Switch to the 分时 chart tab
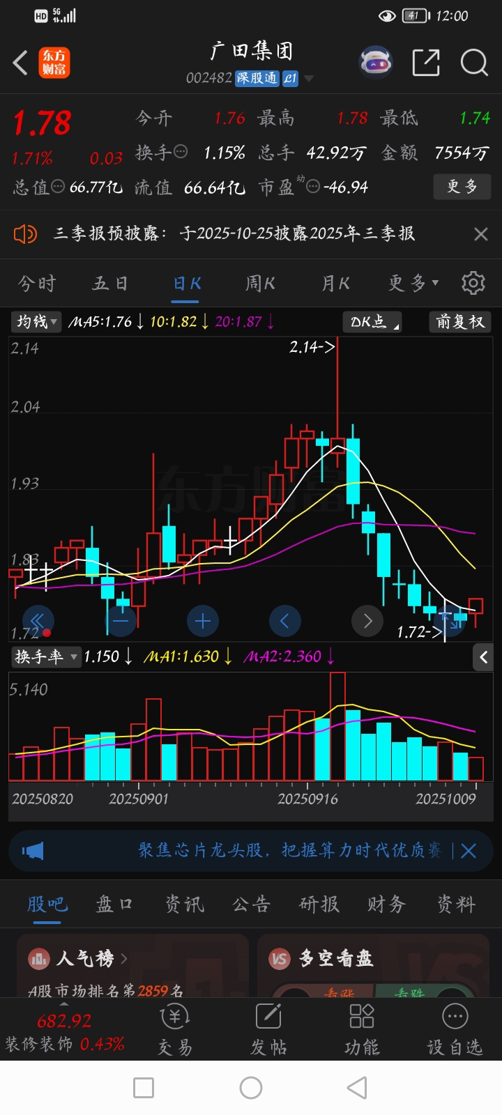The width and height of the screenshot is (502, 1115). click(36, 284)
